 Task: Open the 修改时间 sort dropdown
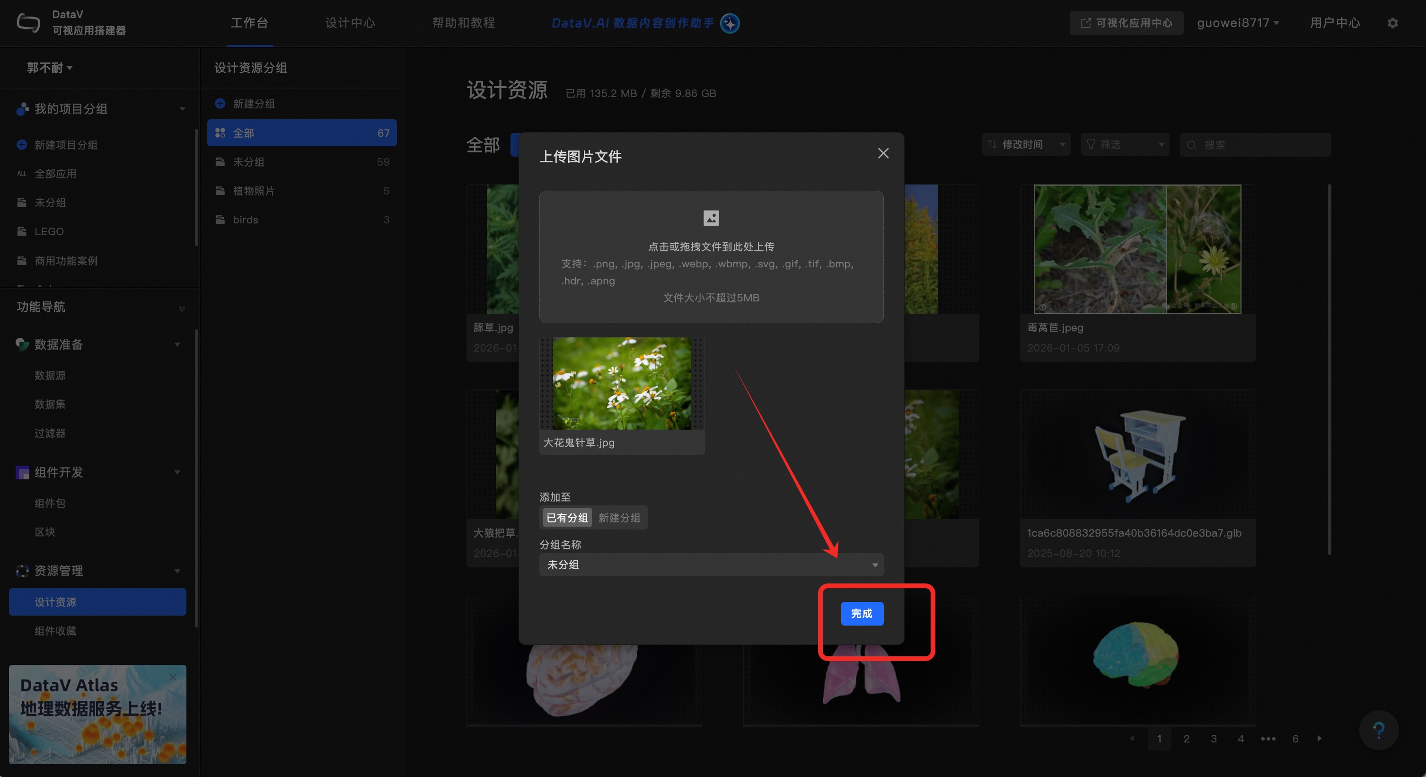[1026, 144]
